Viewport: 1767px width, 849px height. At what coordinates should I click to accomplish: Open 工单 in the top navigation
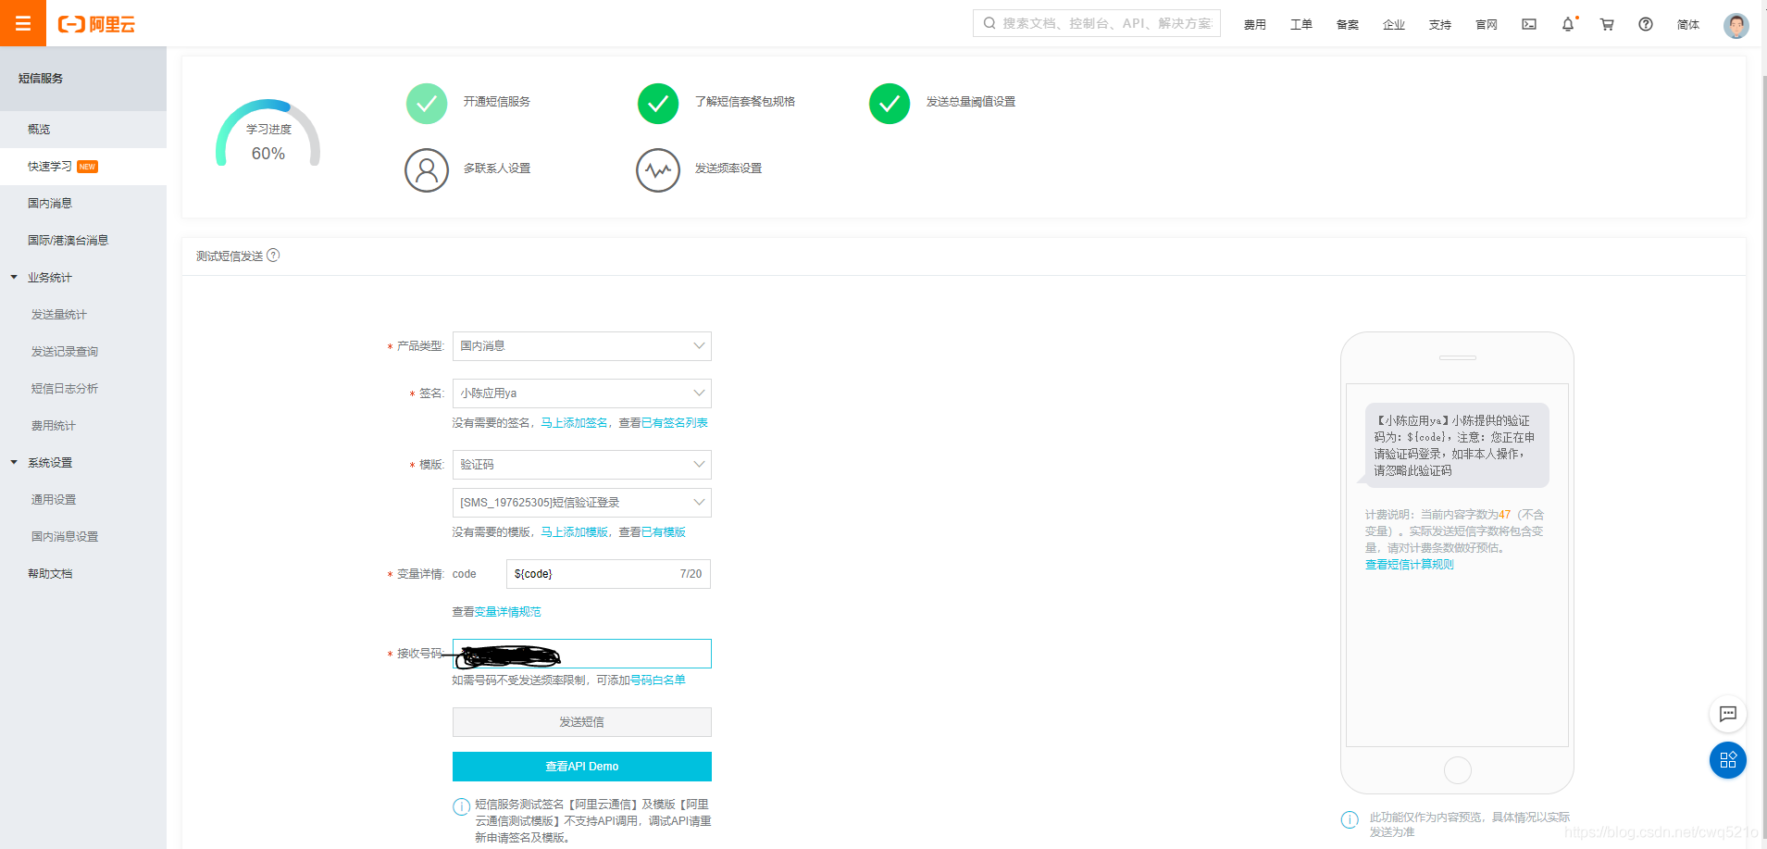tap(1300, 25)
